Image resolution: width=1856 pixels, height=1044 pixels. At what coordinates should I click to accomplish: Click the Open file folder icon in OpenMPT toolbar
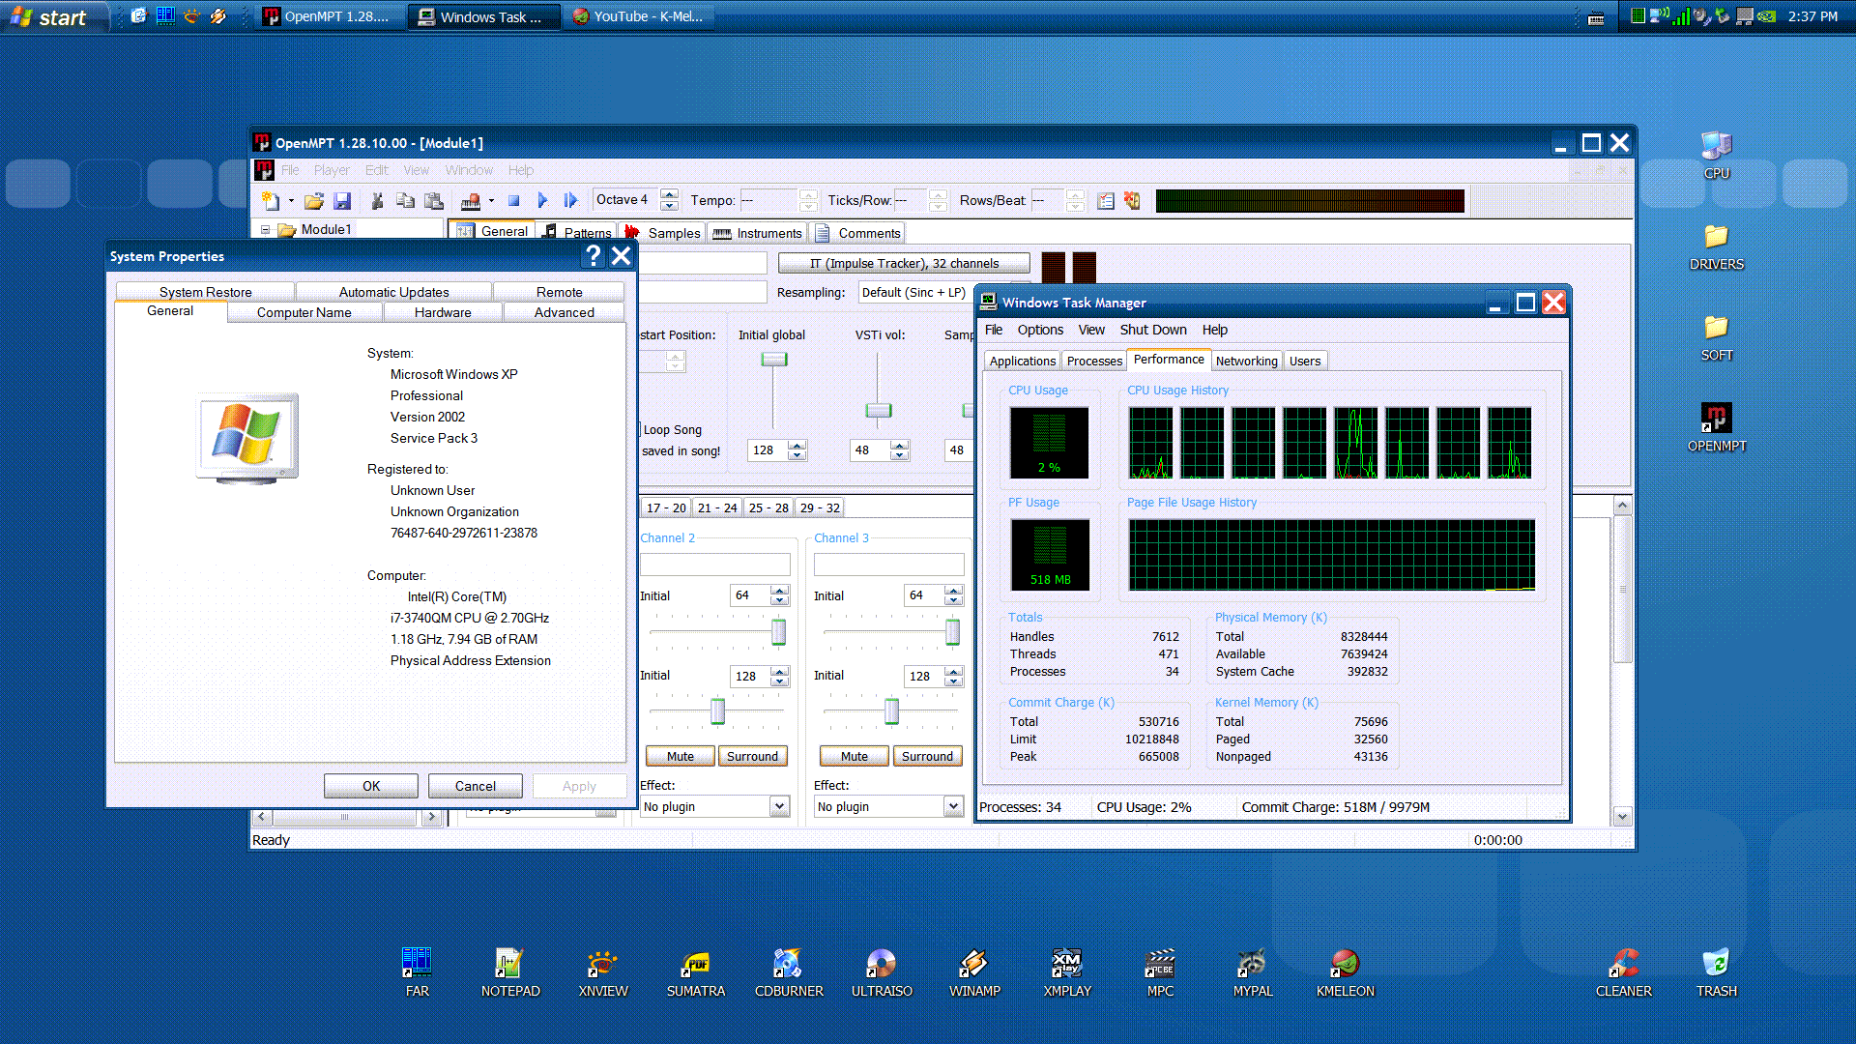tap(314, 201)
